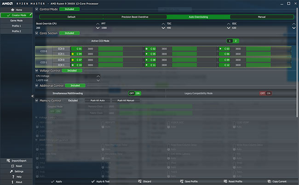Decrease CPU Voltage value
Viewport: 299px width, 185px height.
click(98, 80)
